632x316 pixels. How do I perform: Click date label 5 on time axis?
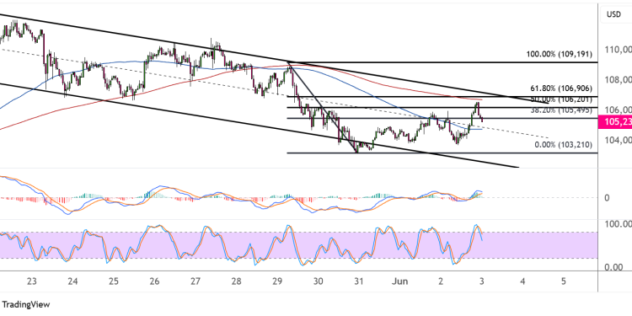(564, 281)
